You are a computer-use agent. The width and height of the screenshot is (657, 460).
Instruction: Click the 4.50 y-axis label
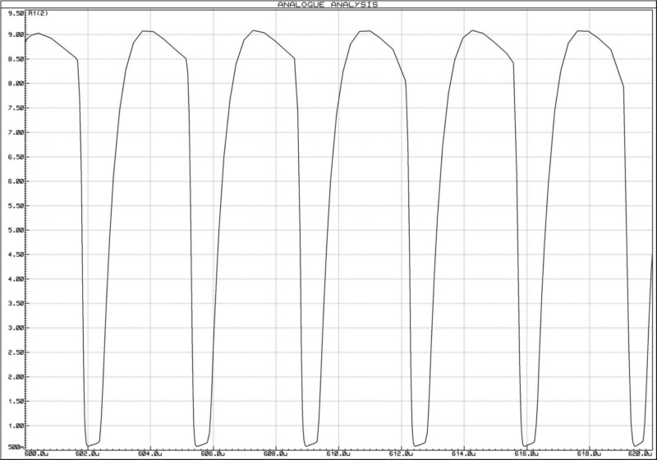point(16,255)
